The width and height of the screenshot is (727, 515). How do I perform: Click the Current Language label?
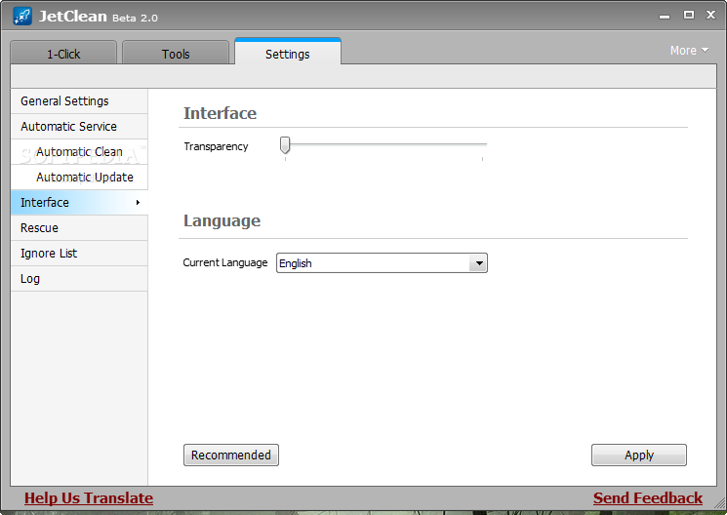[x=224, y=262]
